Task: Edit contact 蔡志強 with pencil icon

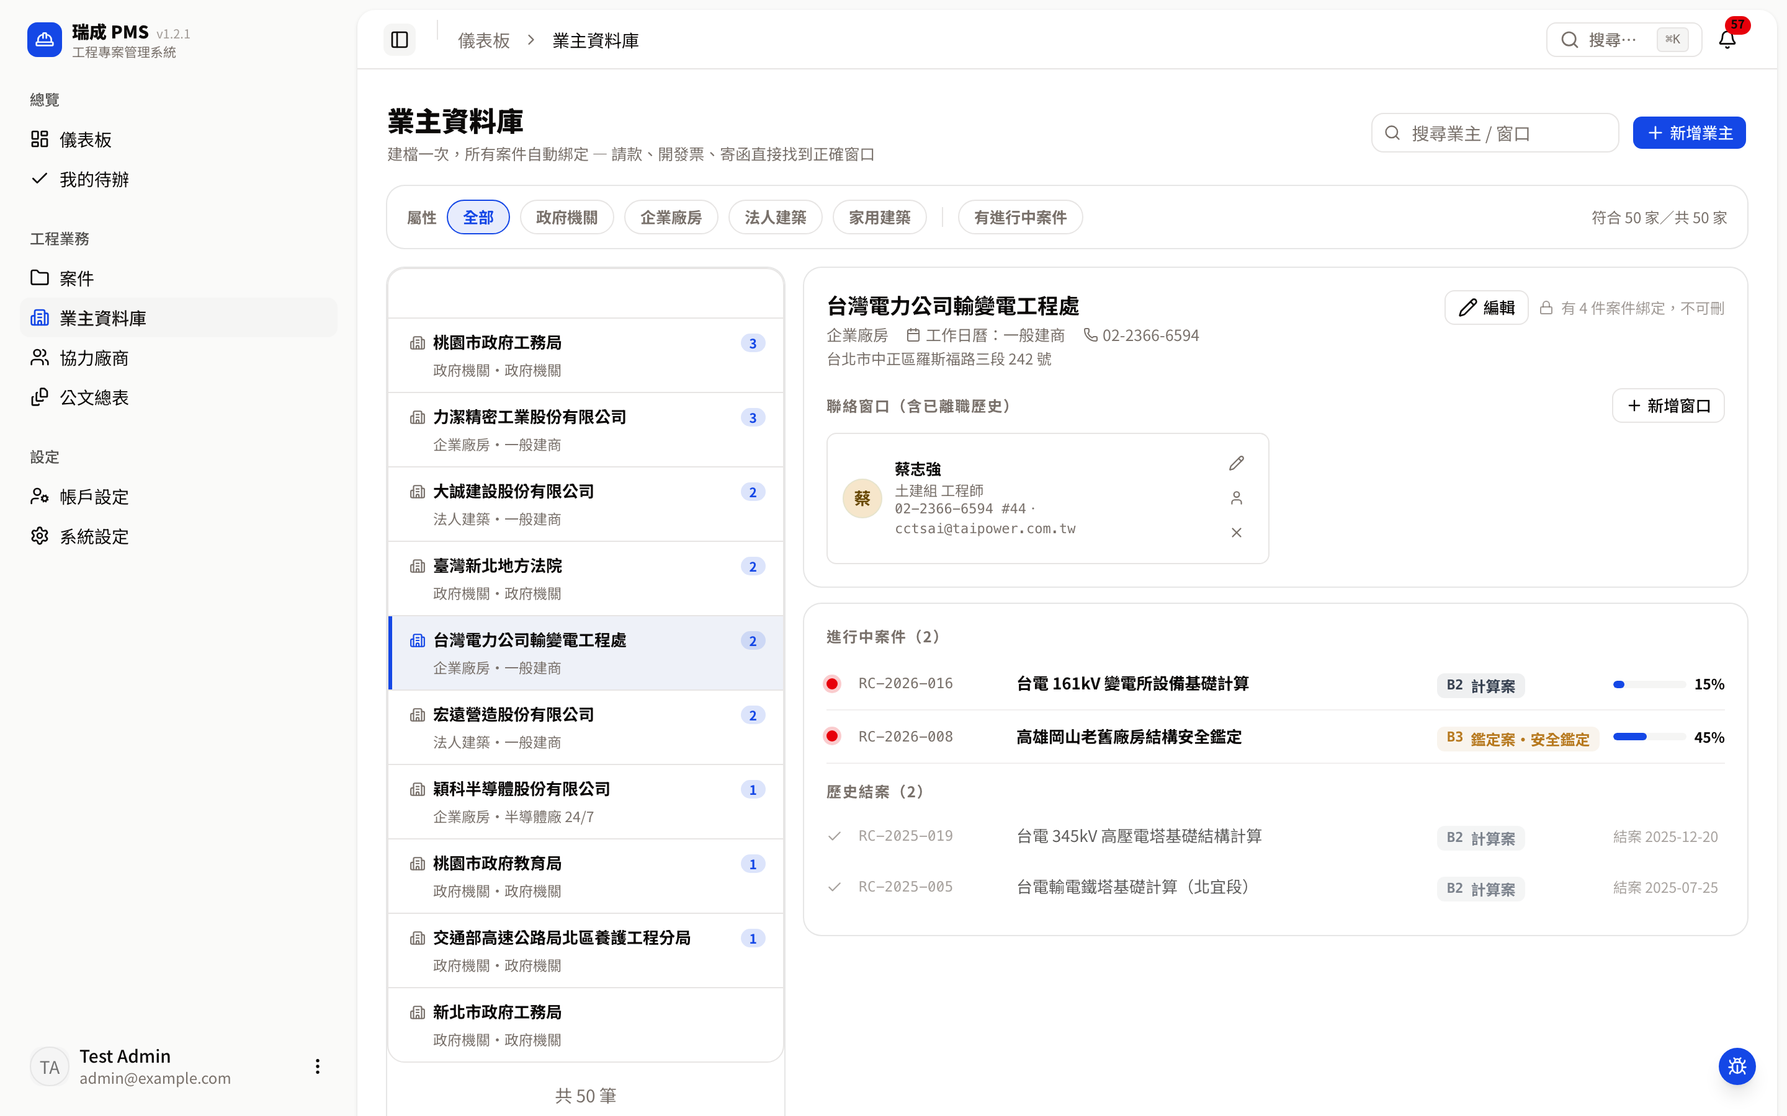Action: point(1236,464)
